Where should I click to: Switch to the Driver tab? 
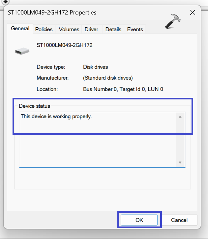pyautogui.click(x=91, y=29)
